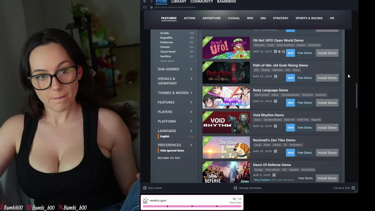The image size is (375, 211).
Task: Click RETURN TO TOP link
Action: [169, 158]
